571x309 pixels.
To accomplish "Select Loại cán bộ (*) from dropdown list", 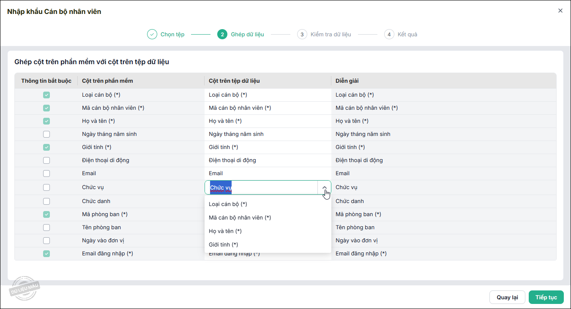I will tap(228, 204).
